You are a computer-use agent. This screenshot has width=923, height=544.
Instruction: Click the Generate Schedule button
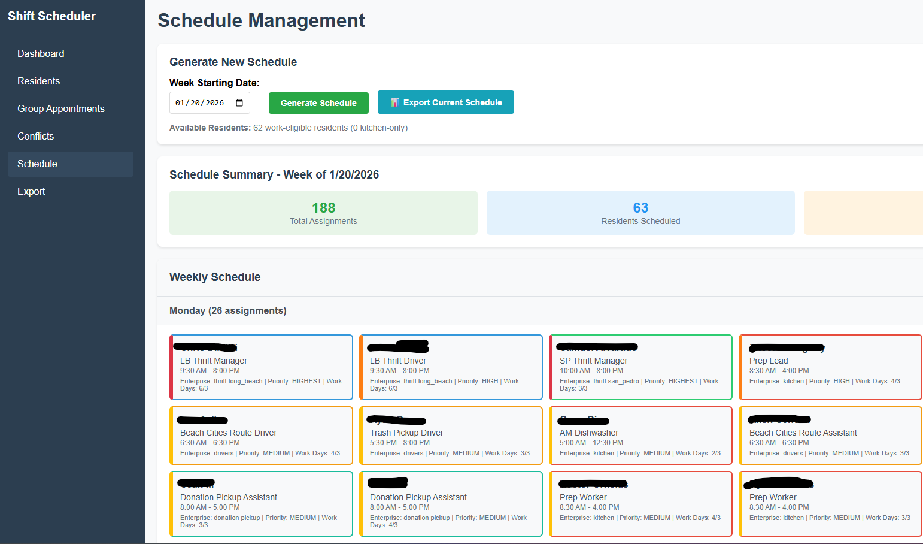pyautogui.click(x=318, y=102)
